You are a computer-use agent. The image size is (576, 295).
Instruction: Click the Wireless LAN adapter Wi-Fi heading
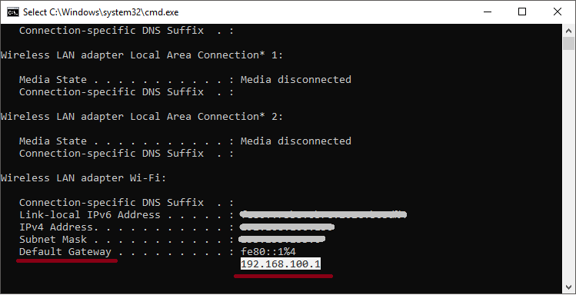[x=83, y=178]
